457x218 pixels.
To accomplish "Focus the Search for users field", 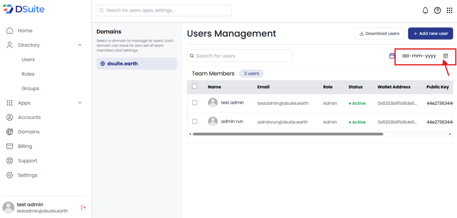I will pos(240,56).
